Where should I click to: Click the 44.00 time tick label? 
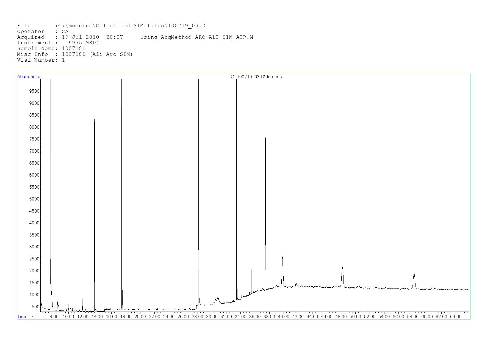[x=312, y=317]
